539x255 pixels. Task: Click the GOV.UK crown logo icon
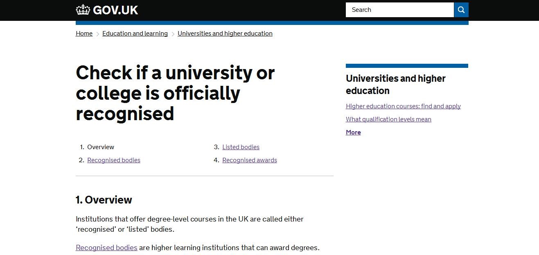[x=83, y=10]
